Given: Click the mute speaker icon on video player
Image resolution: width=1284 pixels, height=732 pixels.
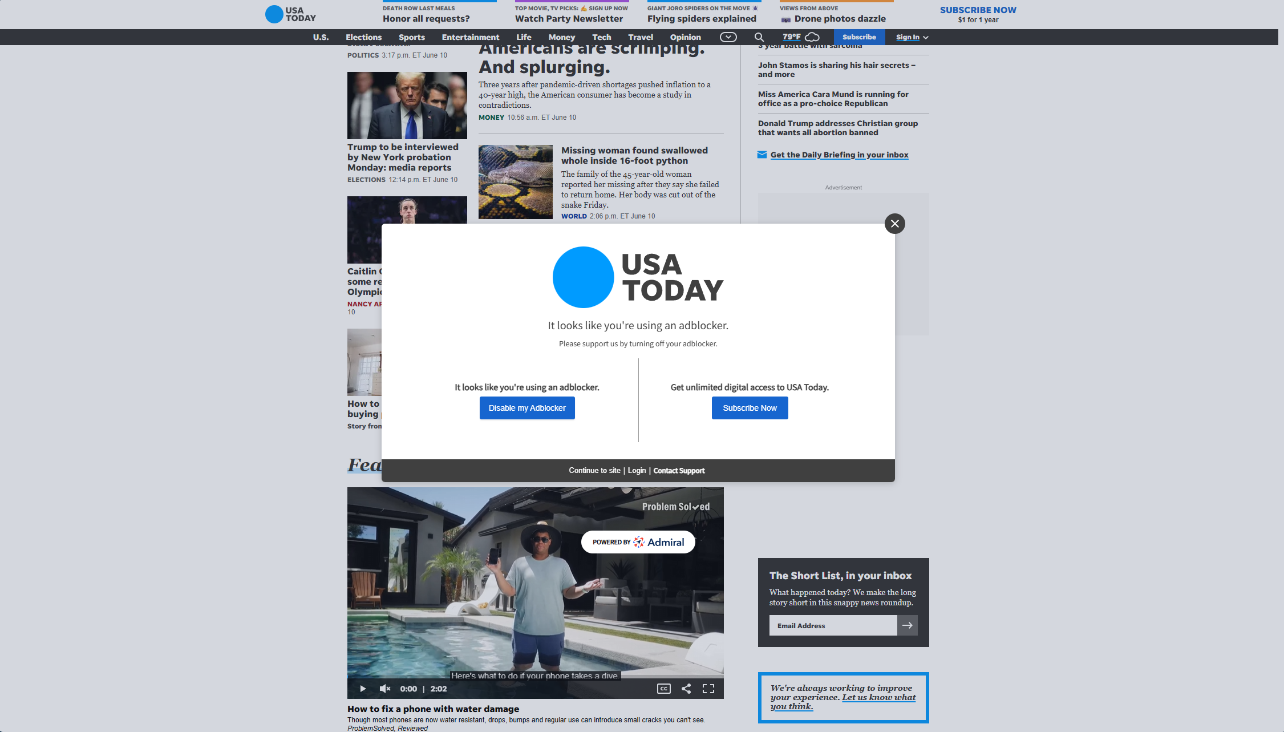Looking at the screenshot, I should click(386, 689).
